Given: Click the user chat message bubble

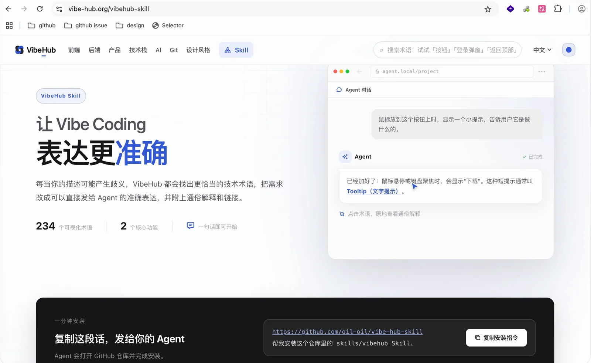Looking at the screenshot, I should tap(457, 124).
